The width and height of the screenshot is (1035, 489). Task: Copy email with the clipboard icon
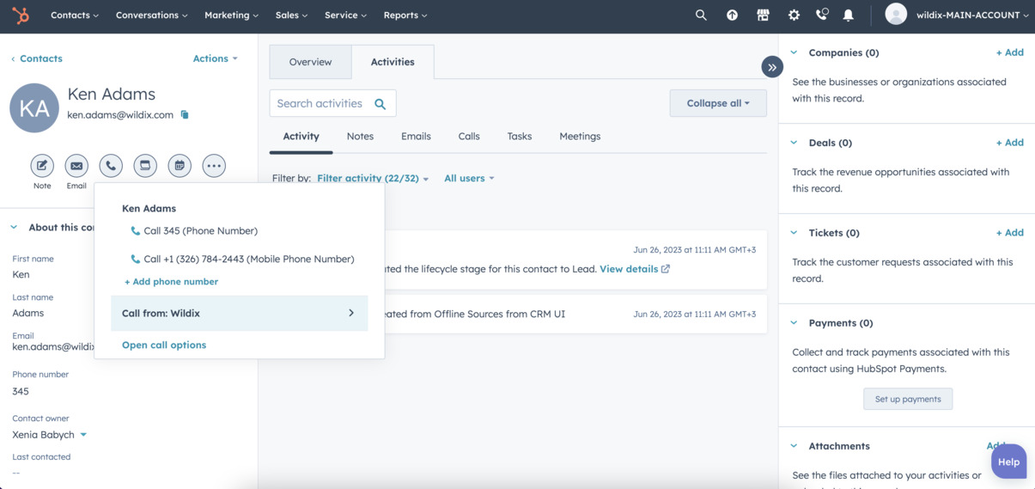185,115
